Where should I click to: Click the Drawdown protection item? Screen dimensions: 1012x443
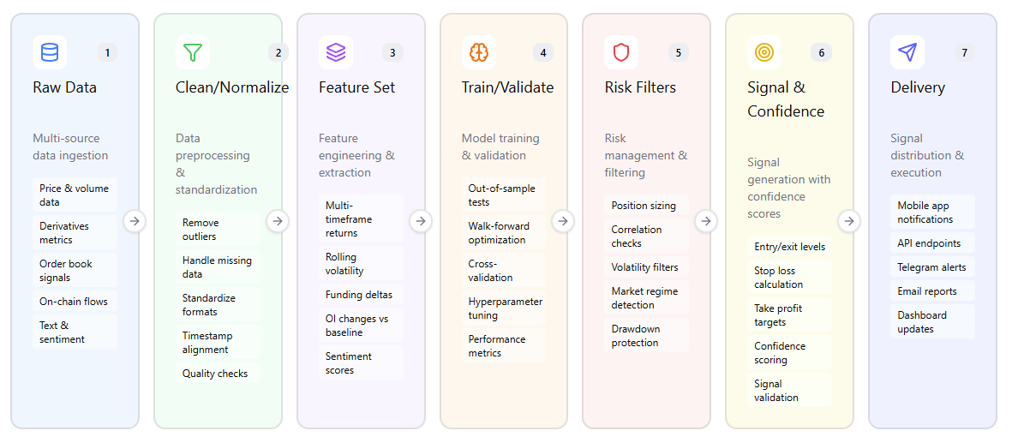(x=645, y=336)
